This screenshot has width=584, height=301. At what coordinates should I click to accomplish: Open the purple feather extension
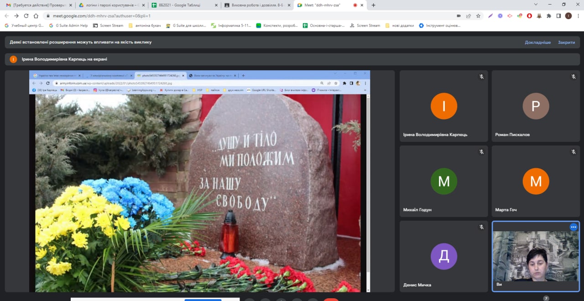(490, 16)
